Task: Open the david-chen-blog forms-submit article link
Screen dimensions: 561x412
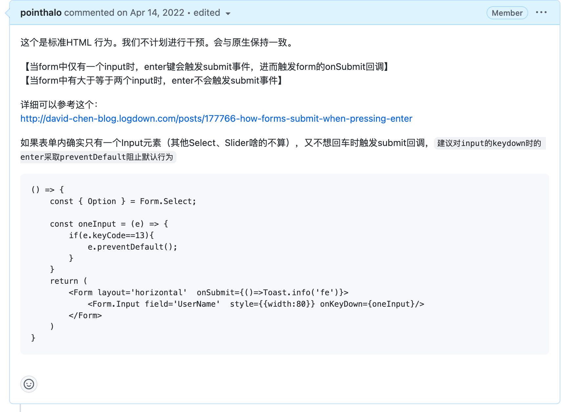Action: [216, 119]
